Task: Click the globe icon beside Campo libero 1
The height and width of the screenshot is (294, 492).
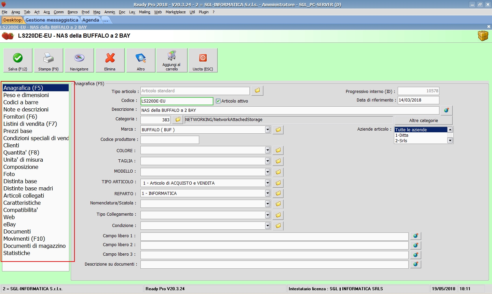Action: [x=416, y=236]
